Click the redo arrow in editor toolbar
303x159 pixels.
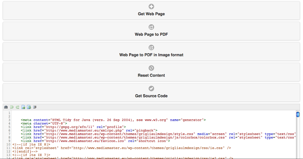(x=17, y=107)
